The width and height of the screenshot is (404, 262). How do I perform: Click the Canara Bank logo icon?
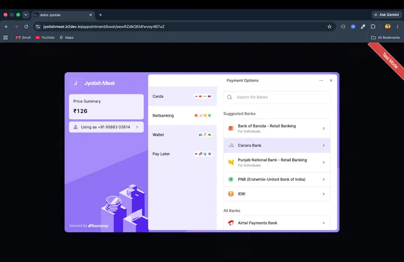point(231,145)
